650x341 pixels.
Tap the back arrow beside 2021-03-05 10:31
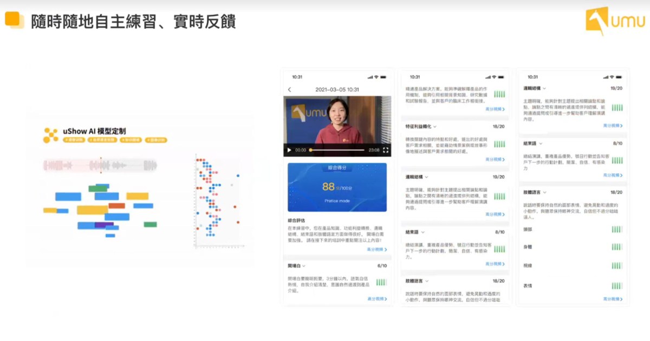point(289,90)
